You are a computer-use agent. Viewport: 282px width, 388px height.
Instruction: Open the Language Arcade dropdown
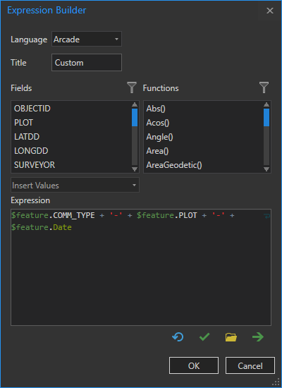pos(87,39)
